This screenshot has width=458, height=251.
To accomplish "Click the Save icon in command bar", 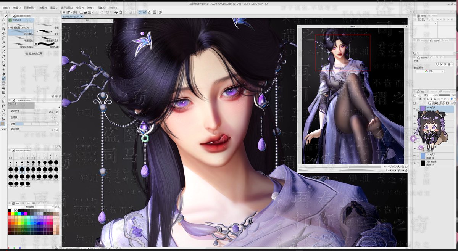I will pos(89,12).
